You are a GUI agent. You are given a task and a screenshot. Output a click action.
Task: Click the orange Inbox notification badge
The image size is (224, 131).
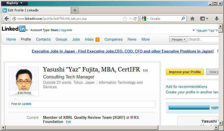click(x=97, y=39)
